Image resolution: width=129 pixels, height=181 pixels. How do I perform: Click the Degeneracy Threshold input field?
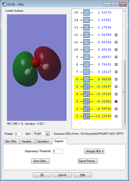pos(58,151)
